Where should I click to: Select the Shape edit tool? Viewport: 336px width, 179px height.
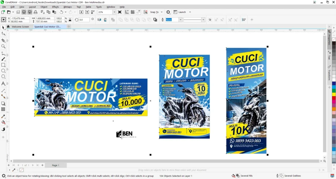coord(3,34)
